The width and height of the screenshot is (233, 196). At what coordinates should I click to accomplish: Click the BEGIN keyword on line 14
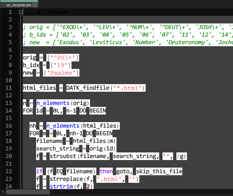[98, 111]
